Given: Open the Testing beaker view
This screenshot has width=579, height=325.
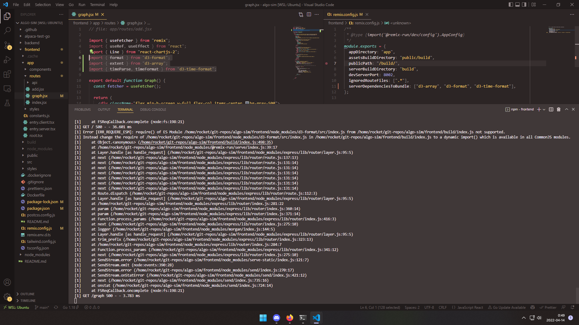Looking at the screenshot, I should coord(7,103).
